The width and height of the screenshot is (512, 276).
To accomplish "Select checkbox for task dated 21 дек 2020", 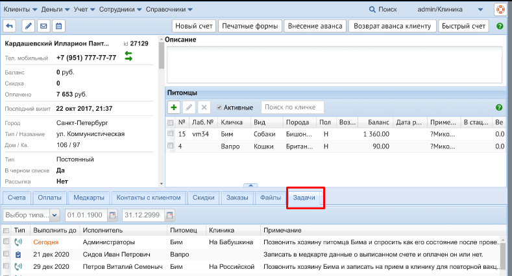I will tap(6, 255).
